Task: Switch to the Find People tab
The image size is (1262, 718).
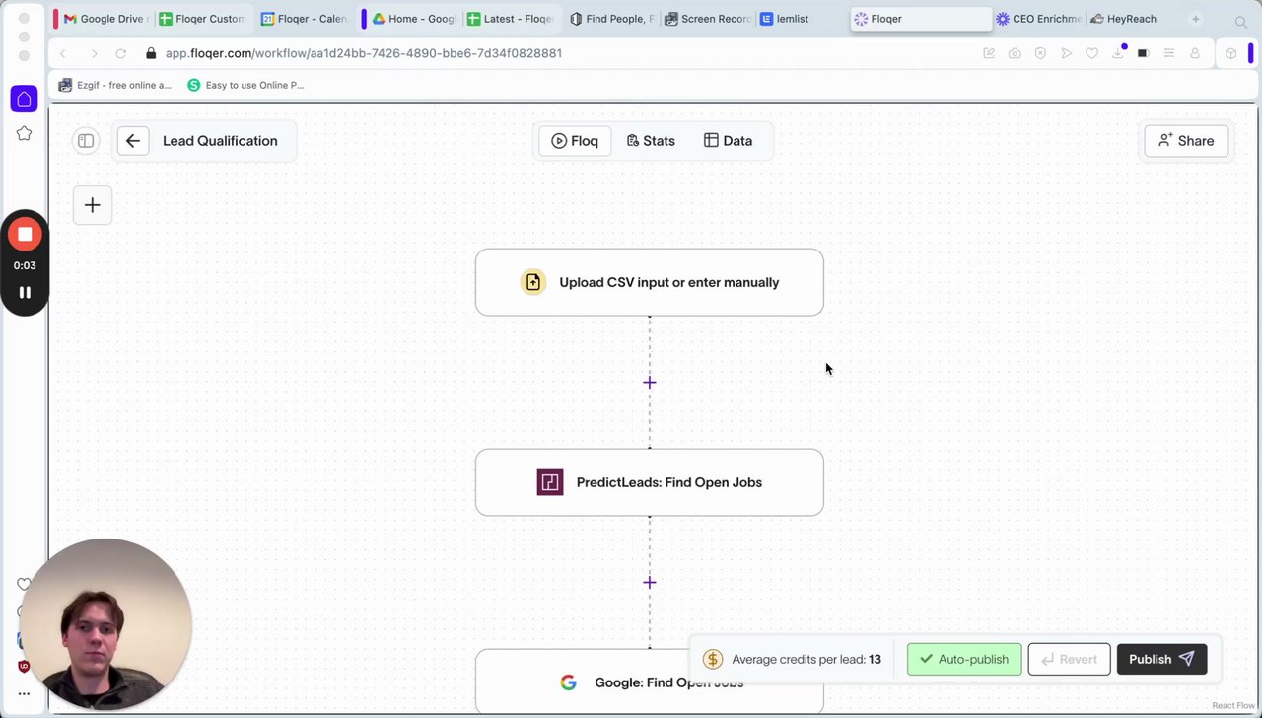Action: click(x=611, y=19)
